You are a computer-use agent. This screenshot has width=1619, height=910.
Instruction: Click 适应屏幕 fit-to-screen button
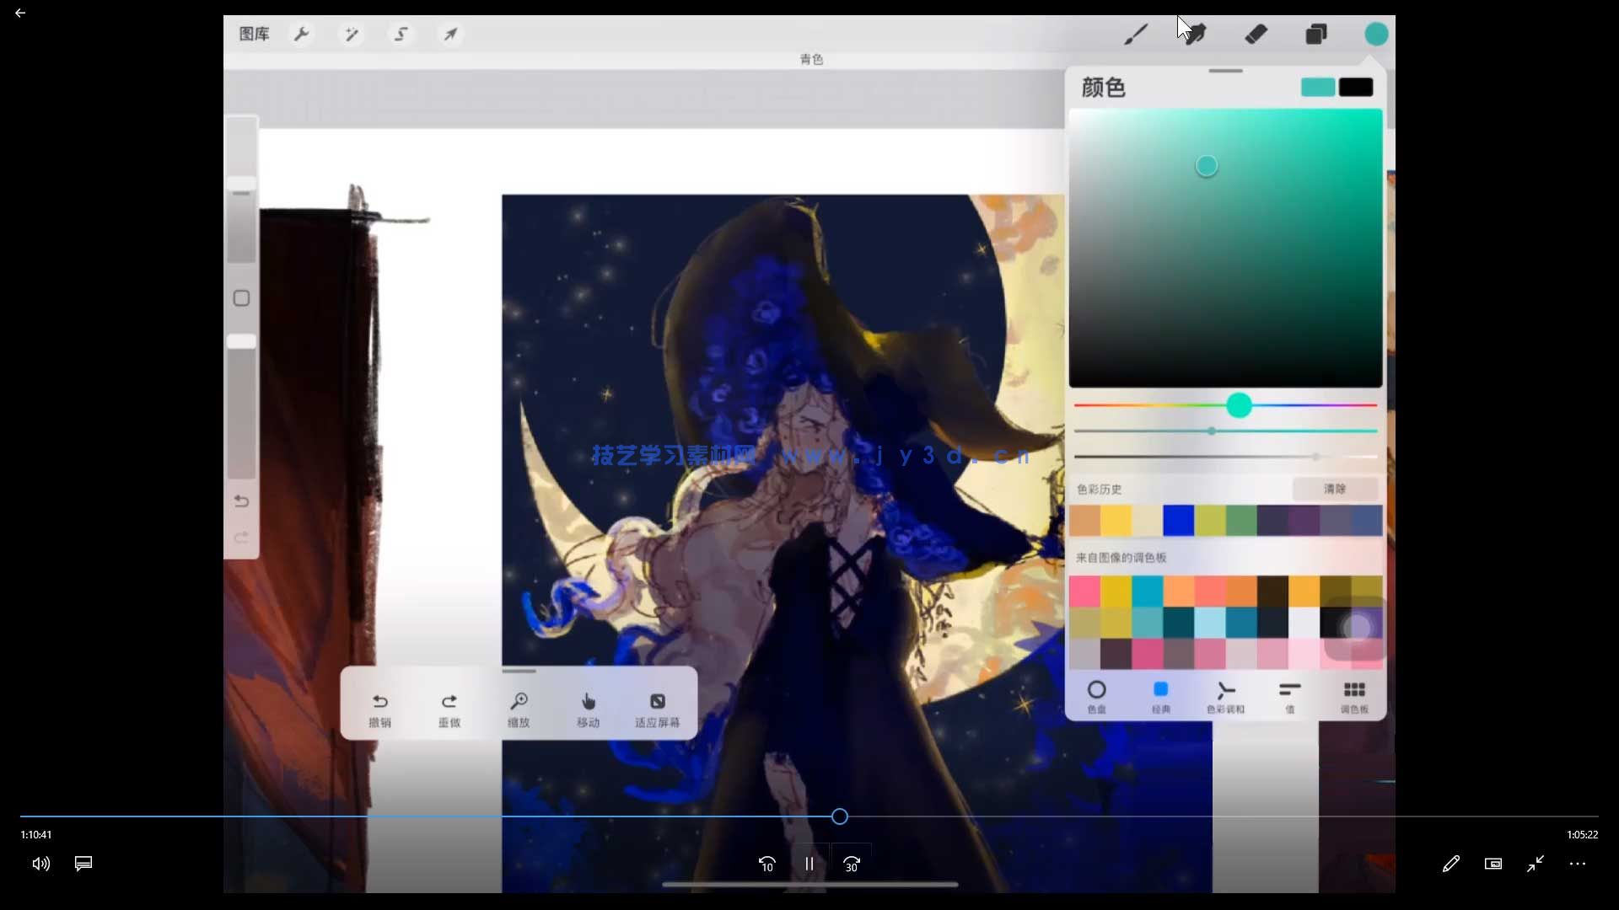click(657, 709)
